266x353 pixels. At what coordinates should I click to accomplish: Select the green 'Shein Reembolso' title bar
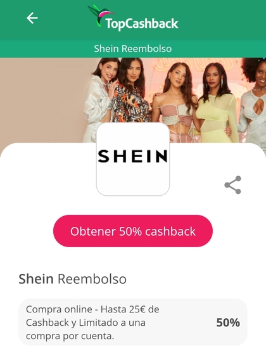point(133,49)
